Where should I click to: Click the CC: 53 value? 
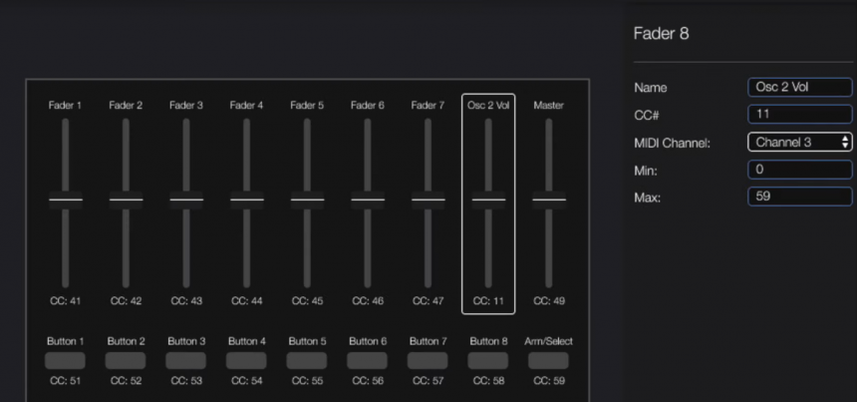185,381
